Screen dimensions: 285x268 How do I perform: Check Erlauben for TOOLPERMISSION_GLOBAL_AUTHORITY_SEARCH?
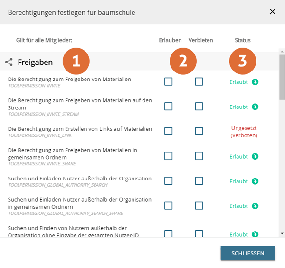point(168,181)
